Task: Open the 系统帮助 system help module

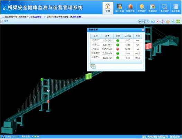Action: click(x=176, y=8)
